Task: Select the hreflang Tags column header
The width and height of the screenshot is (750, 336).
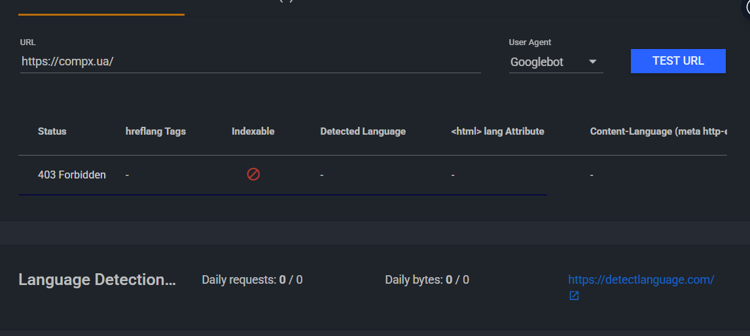Action: coord(156,131)
